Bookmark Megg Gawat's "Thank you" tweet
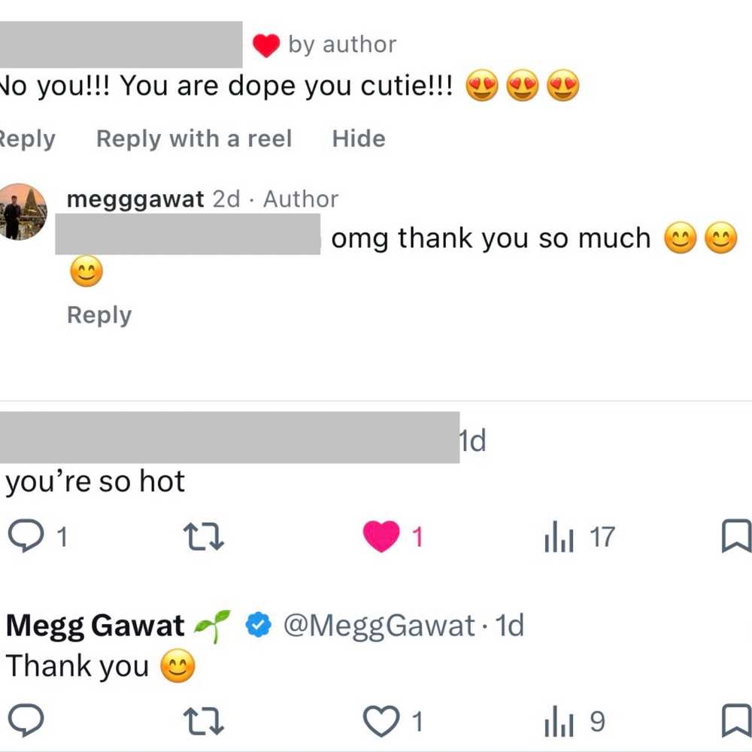This screenshot has width=752, height=752. click(x=735, y=722)
